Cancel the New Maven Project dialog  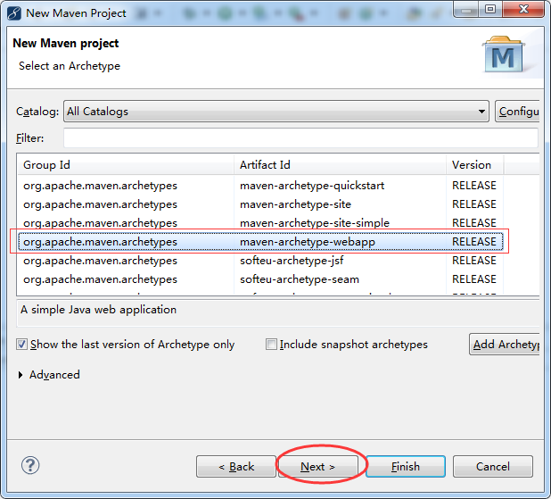tap(493, 467)
